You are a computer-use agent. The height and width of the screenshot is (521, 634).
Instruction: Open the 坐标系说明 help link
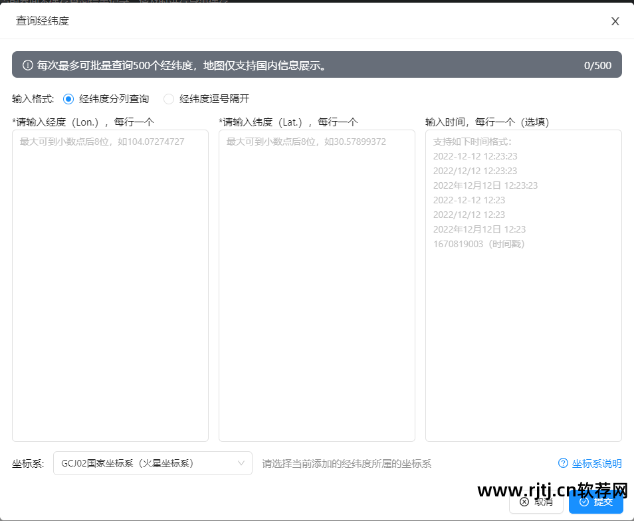(596, 463)
